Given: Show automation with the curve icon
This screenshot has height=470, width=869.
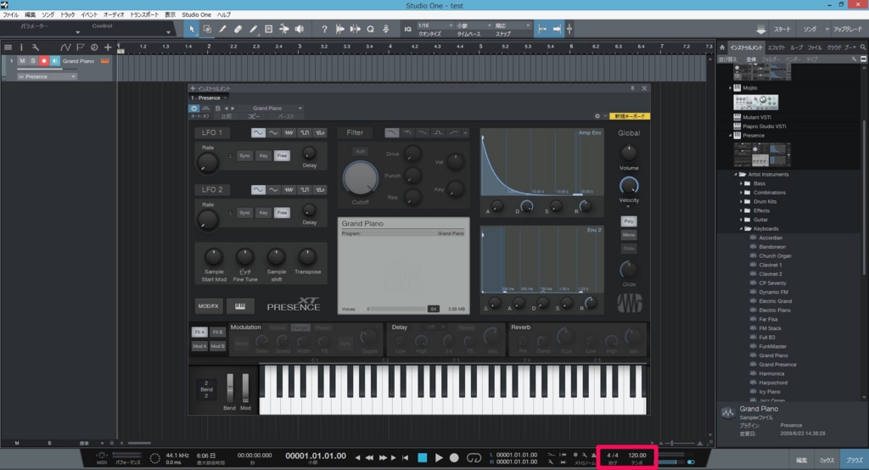Looking at the screenshot, I should (65, 48).
